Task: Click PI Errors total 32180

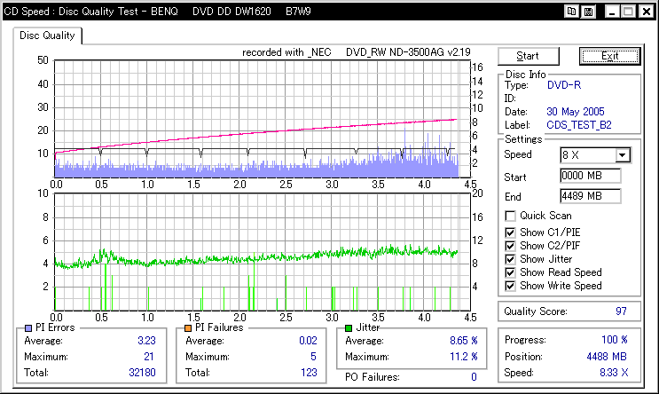Action: pyautogui.click(x=142, y=373)
